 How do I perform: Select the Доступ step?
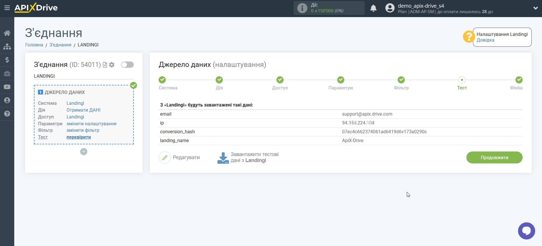coord(280,80)
